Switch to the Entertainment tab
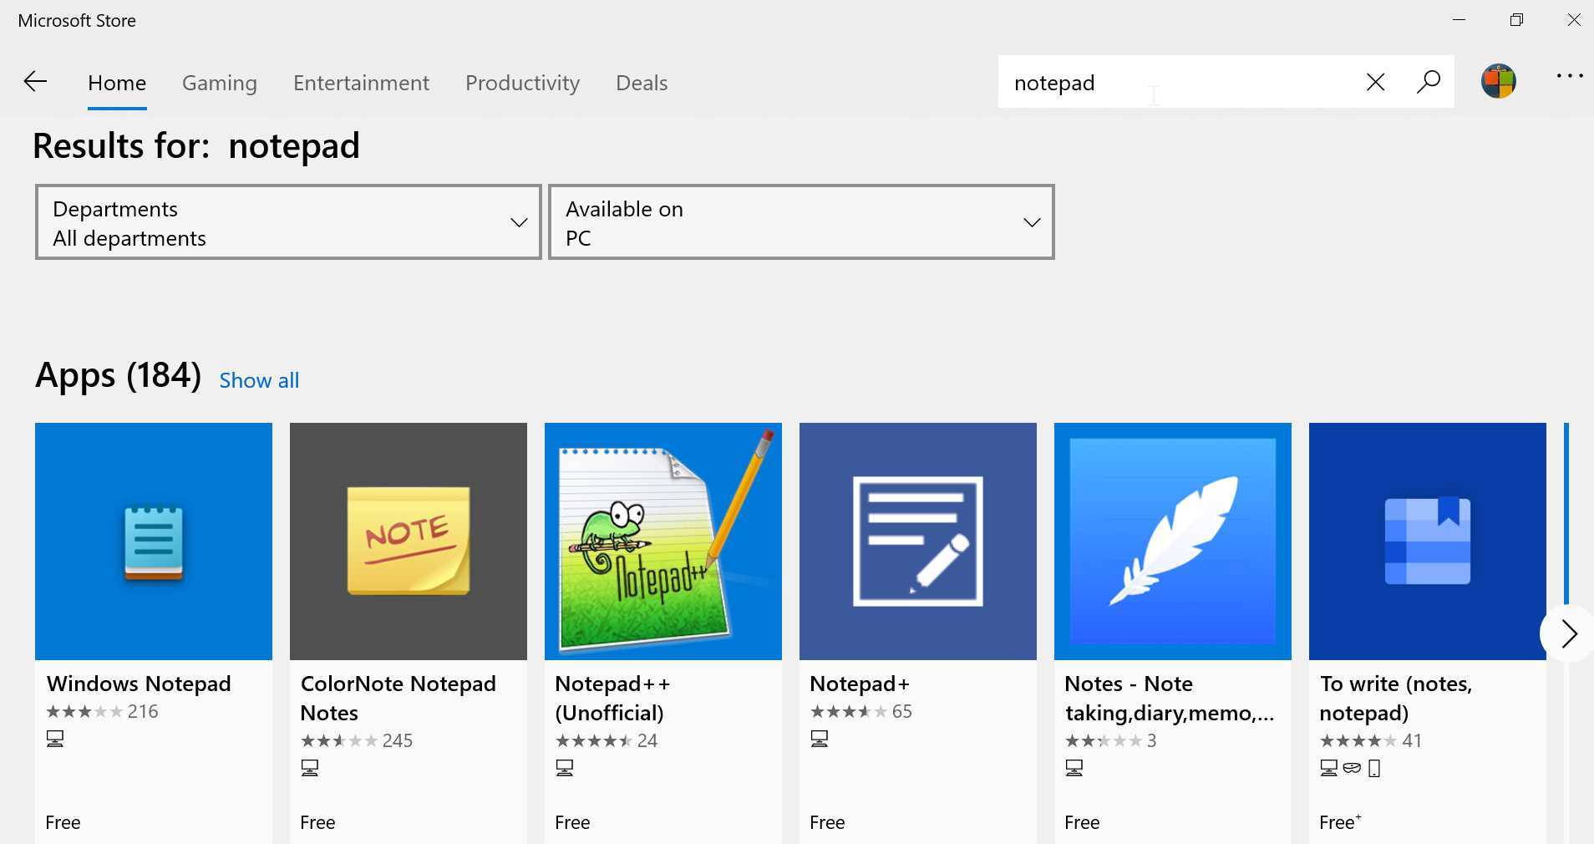This screenshot has width=1594, height=844. click(x=361, y=83)
